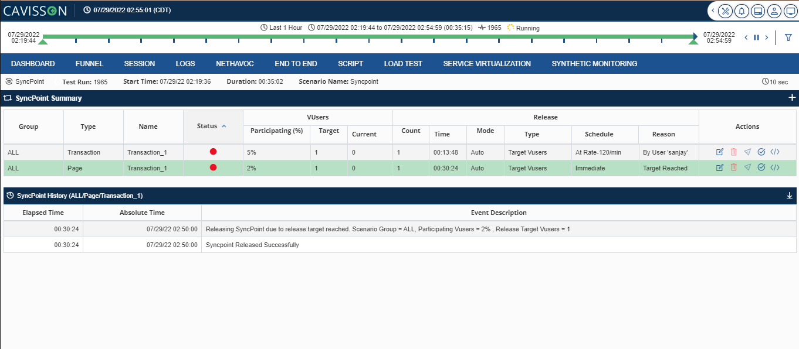Screen dimensions: 799x349
Task: Click the clock icon beside header date-time
Action: [87, 10]
